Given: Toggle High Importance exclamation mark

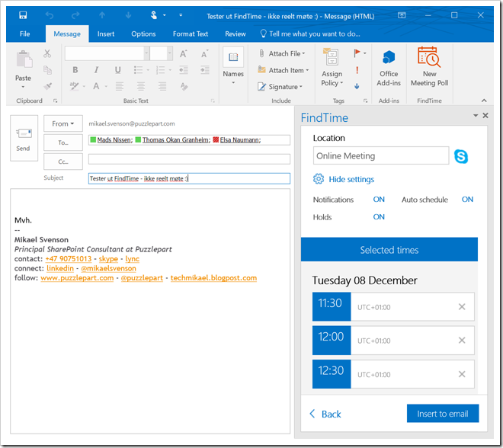Looking at the screenshot, I should (357, 70).
